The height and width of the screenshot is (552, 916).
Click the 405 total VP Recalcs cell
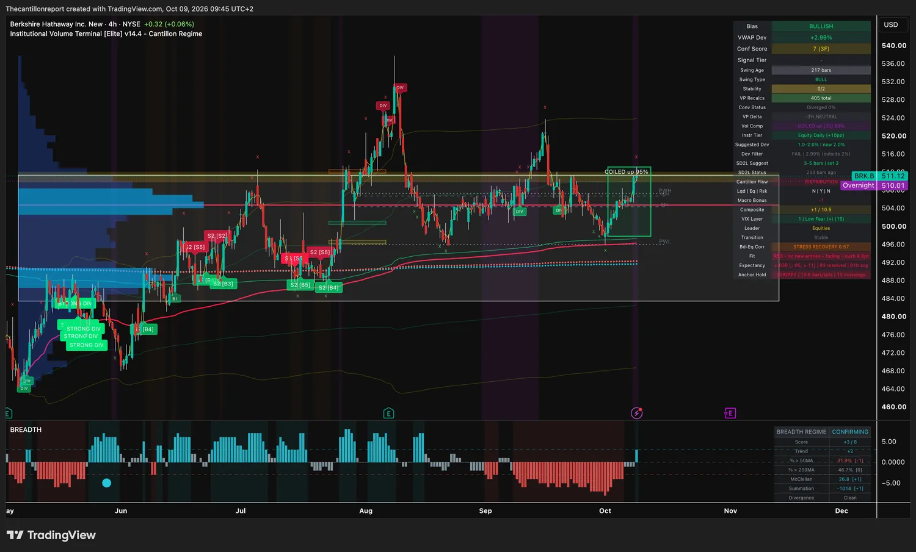(x=821, y=98)
